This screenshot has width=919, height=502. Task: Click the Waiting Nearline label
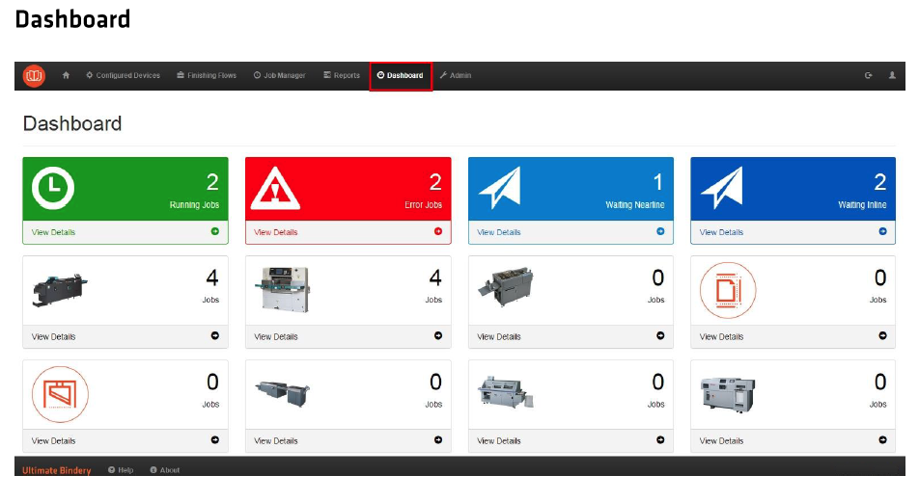[635, 205]
